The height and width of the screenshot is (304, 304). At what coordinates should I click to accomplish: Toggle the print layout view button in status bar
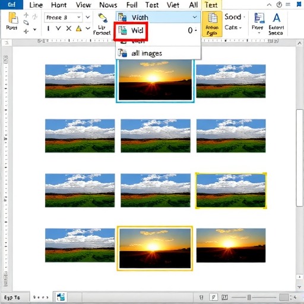(x=213, y=297)
